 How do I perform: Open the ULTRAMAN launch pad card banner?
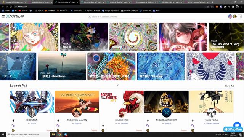(x=32, y=102)
